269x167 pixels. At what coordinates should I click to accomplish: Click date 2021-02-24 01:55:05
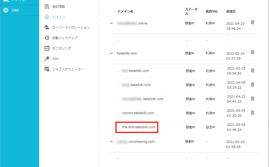(x=235, y=144)
